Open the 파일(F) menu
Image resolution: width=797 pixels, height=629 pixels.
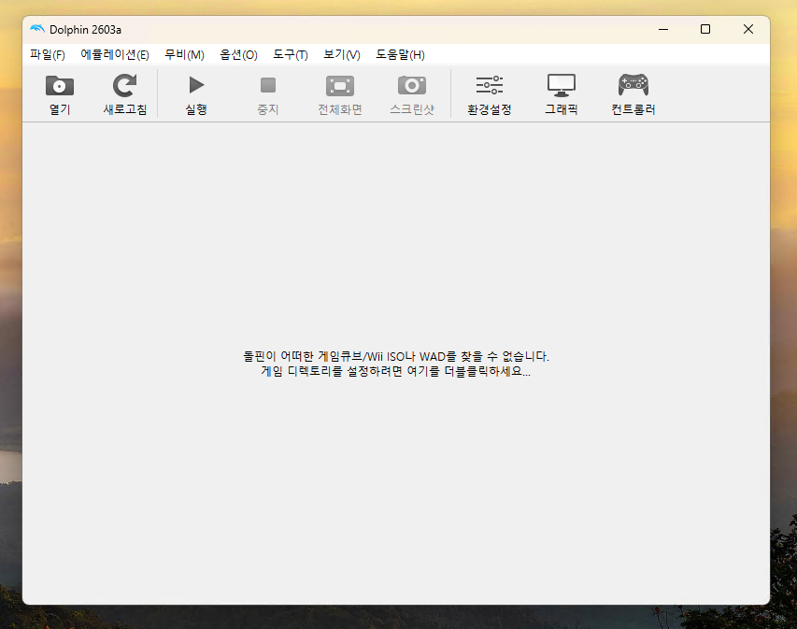[x=48, y=55]
